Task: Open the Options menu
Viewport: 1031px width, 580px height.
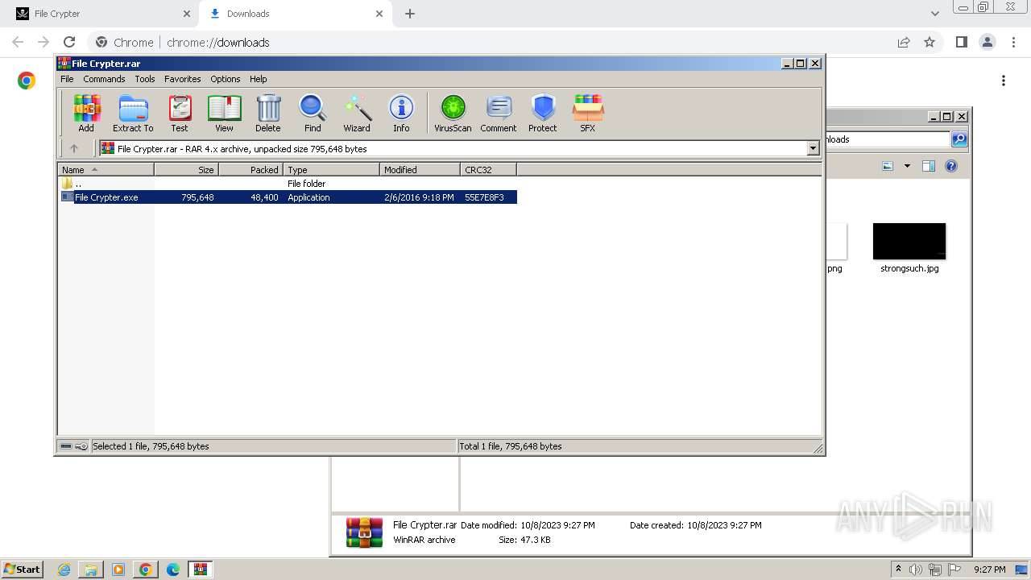Action: [x=226, y=79]
